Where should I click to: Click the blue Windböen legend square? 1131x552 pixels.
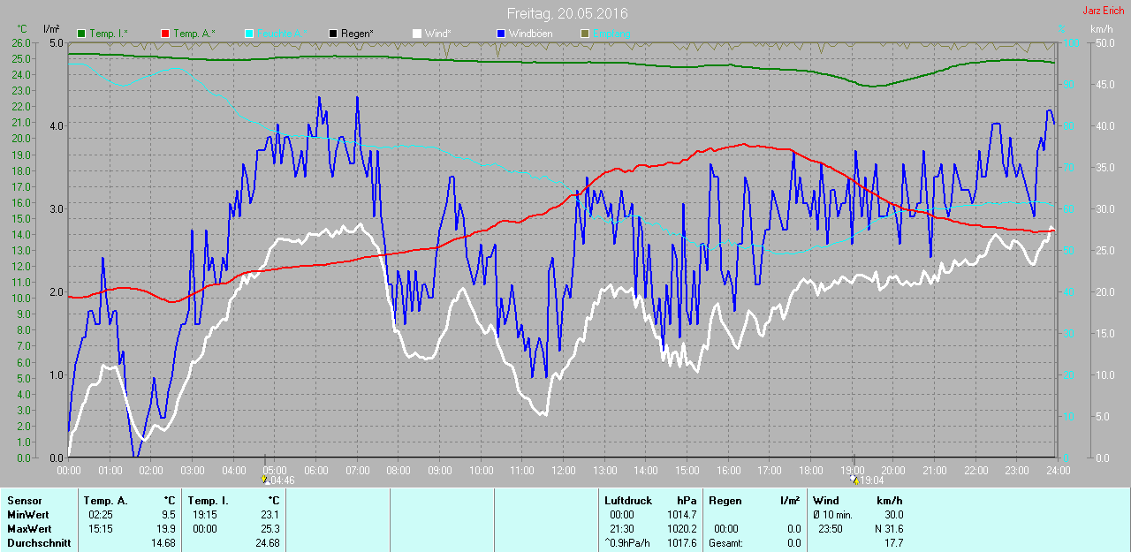501,34
